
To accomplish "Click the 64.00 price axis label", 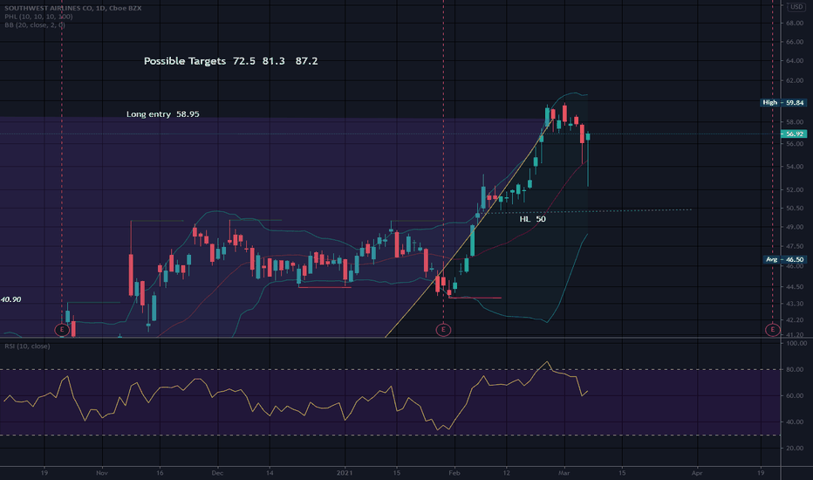I will (795, 61).
